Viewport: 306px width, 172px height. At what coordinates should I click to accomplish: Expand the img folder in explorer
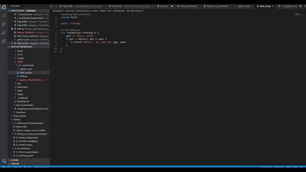click(19, 84)
